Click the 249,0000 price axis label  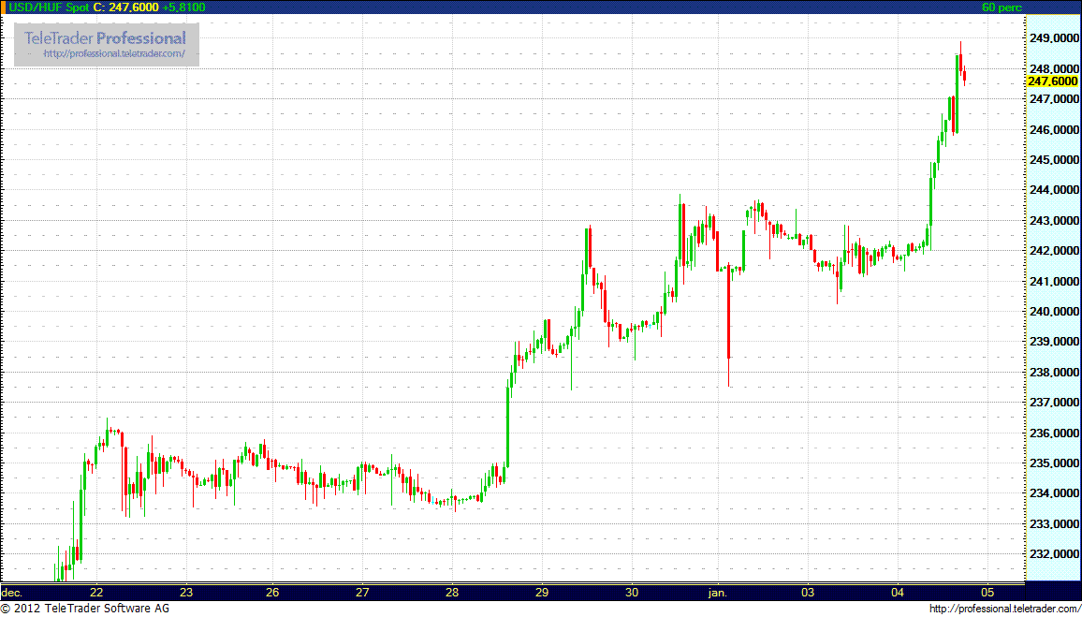[x=1055, y=38]
